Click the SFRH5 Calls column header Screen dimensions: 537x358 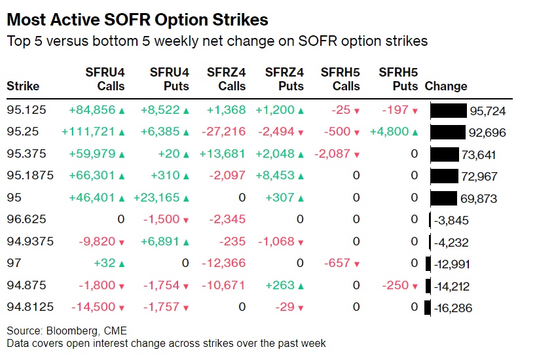coord(341,79)
